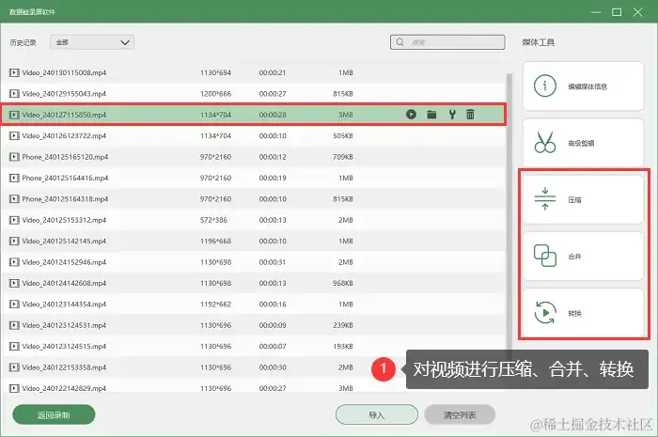The image size is (658, 437).
Task: Select the Video_240123124531.mp4 file name
Action: [64, 325]
